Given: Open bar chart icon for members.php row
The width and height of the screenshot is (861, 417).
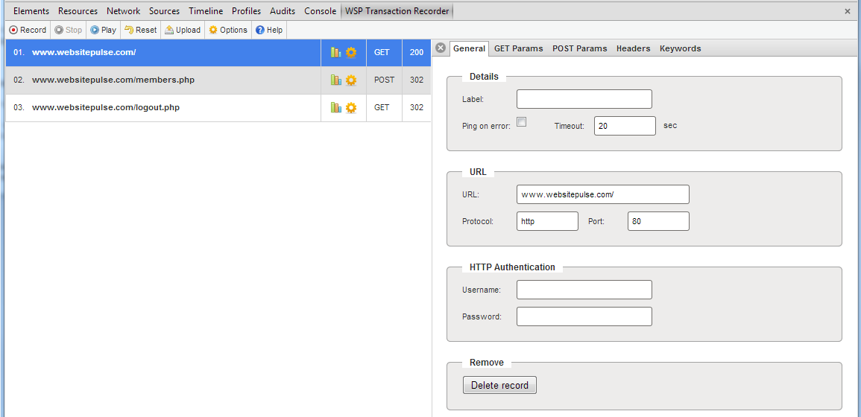Looking at the screenshot, I should (336, 80).
